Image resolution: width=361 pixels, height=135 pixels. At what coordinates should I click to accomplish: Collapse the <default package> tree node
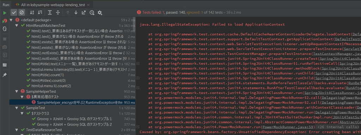pyautogui.click(x=11, y=20)
